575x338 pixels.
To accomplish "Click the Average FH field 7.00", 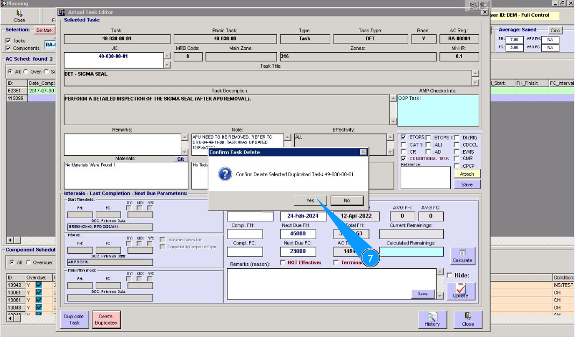I will [514, 40].
